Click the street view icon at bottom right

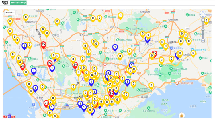tap(182, 116)
